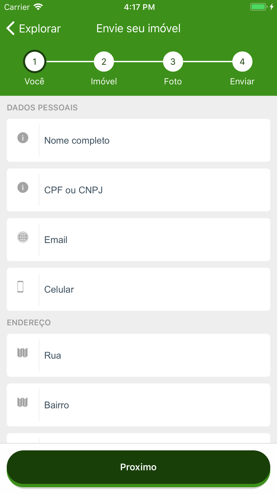This screenshot has width=277, height=494.
Task: Tap the map icon next to Rua
Action: tap(22, 353)
